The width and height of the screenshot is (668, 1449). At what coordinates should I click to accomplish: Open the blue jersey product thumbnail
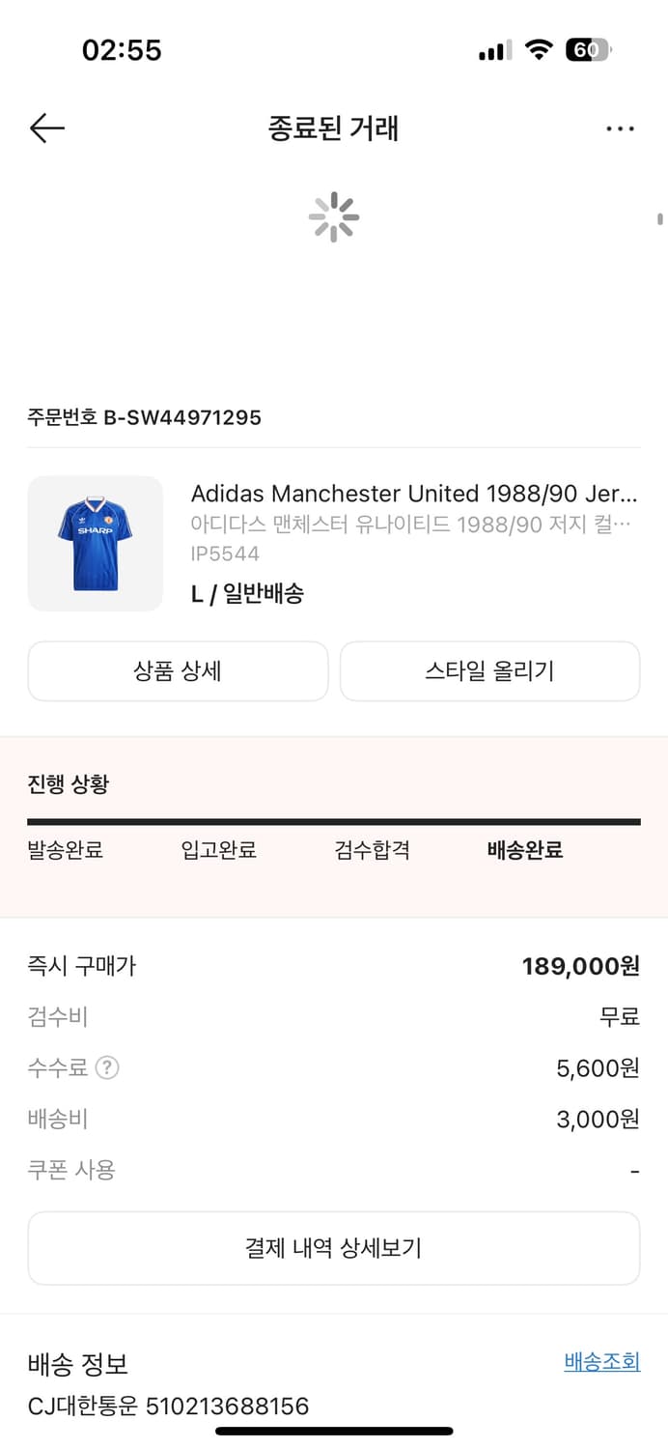[96, 544]
